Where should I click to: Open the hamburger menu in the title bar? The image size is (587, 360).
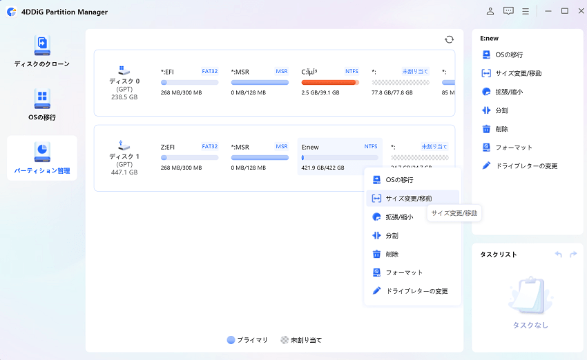526,12
